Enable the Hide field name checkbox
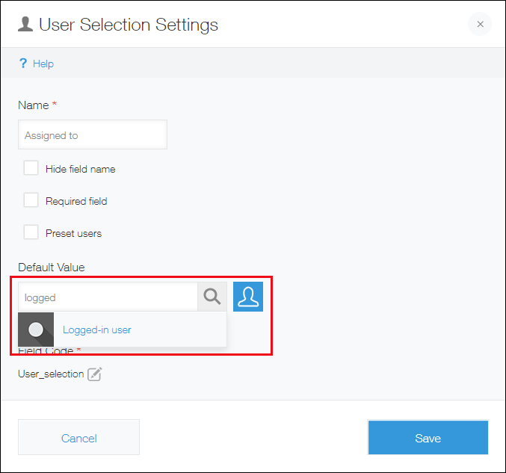506x473 pixels. pos(31,168)
